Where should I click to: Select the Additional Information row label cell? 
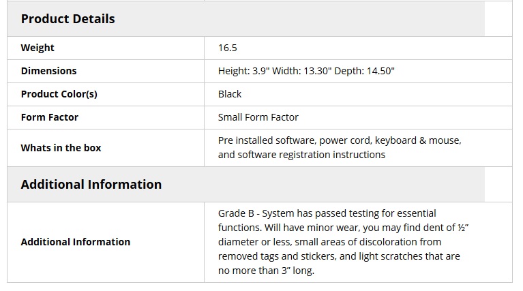coord(75,242)
